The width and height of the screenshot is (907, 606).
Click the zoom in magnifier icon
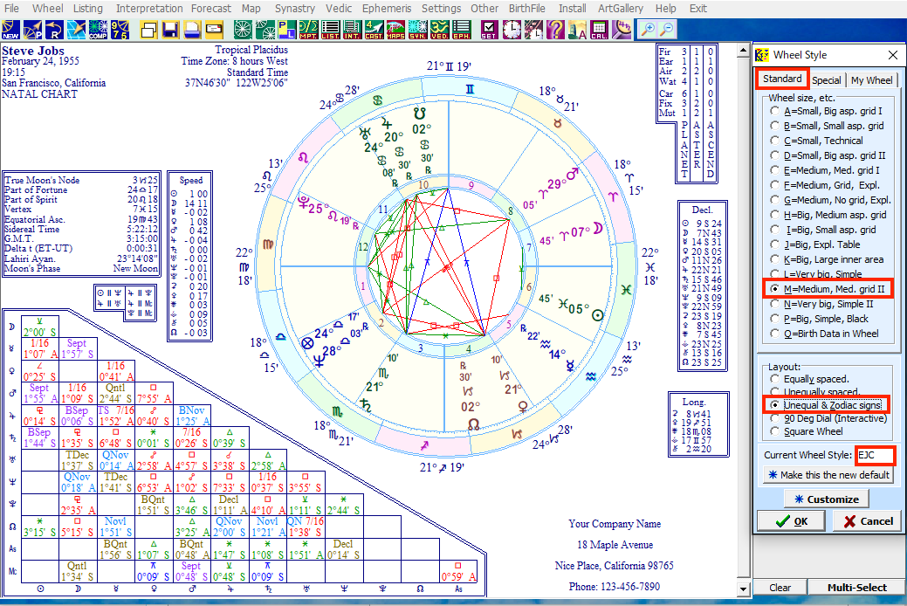click(x=649, y=30)
